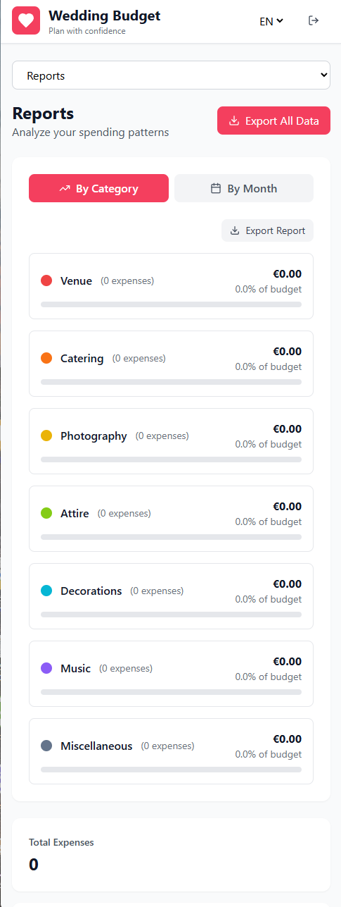Switch to By Month tab
341x907 pixels.
point(244,188)
